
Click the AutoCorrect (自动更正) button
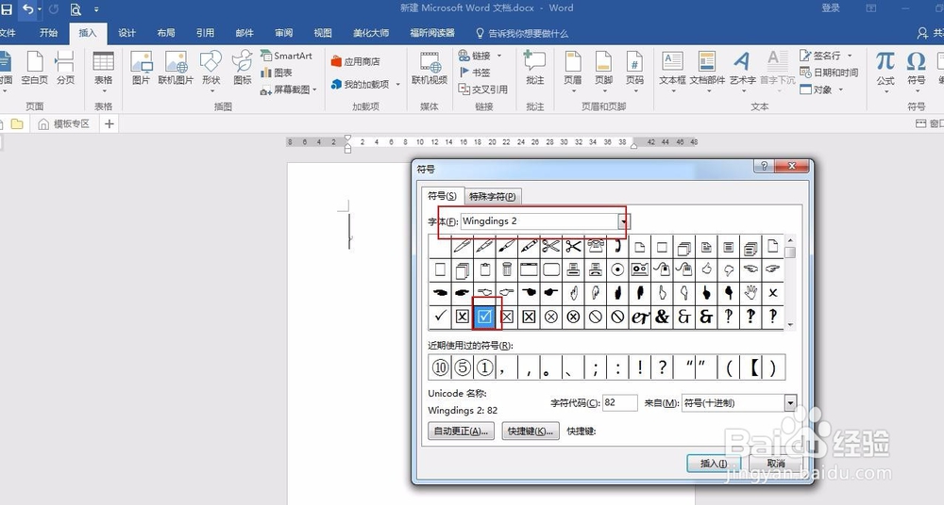[x=461, y=432]
